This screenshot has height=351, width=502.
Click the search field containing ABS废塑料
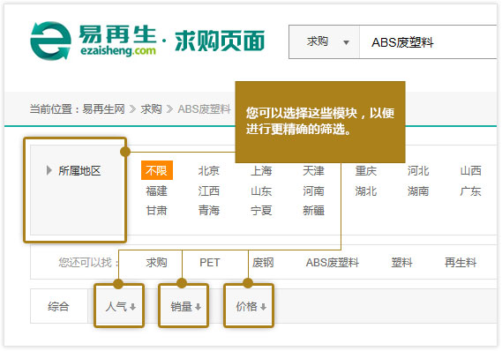[429, 42]
